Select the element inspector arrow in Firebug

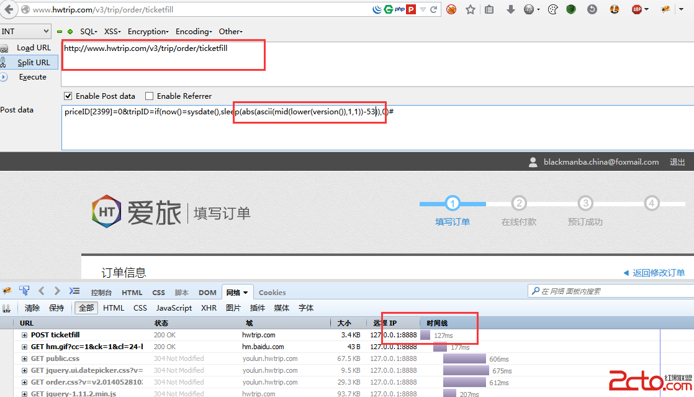pyautogui.click(x=24, y=291)
